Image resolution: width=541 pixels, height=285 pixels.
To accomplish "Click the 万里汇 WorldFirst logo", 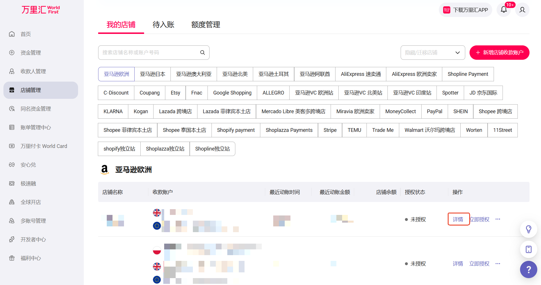I will tap(40, 10).
